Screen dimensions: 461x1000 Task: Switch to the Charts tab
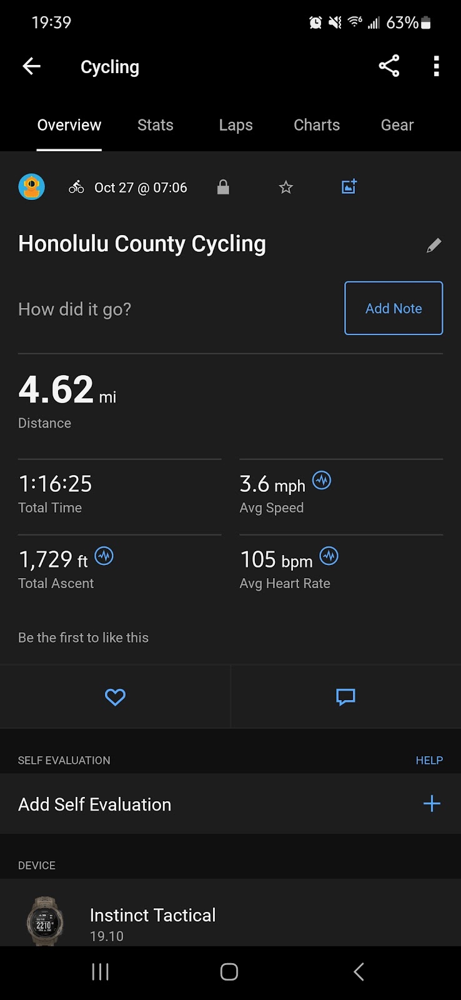(317, 125)
